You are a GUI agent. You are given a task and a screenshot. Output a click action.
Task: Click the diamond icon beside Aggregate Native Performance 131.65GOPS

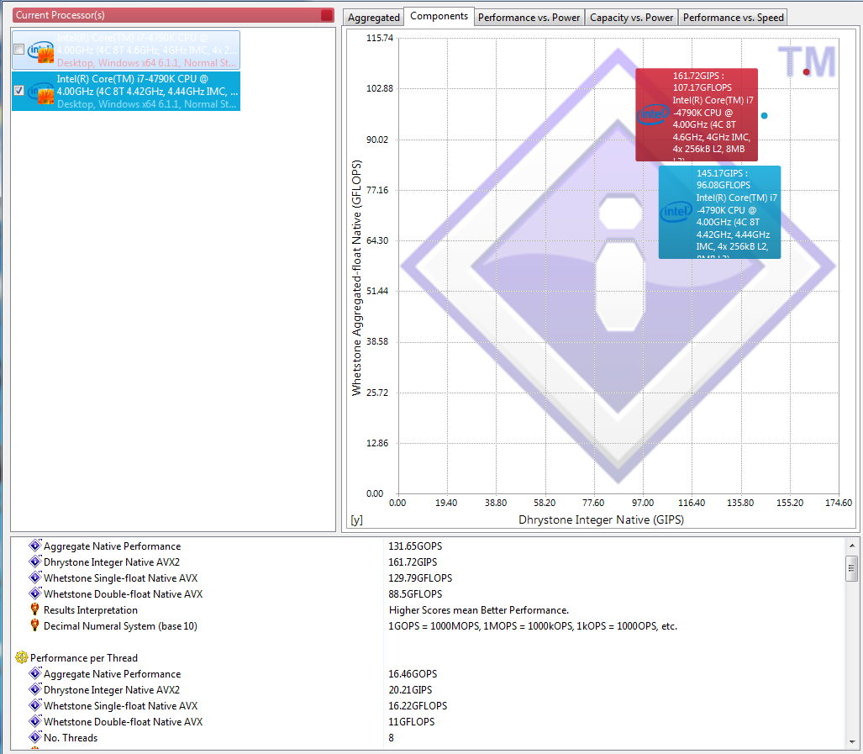35,546
